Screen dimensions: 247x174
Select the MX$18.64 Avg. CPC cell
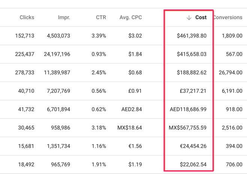click(130, 128)
